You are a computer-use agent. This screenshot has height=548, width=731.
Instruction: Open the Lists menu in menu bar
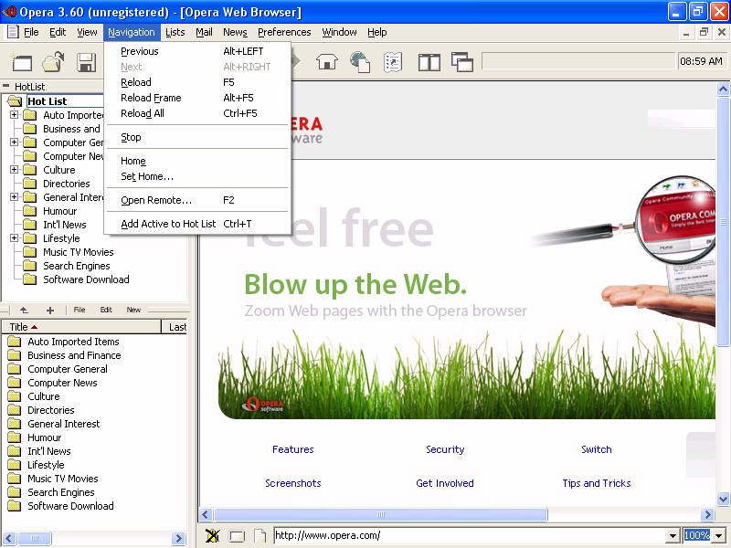point(175,32)
